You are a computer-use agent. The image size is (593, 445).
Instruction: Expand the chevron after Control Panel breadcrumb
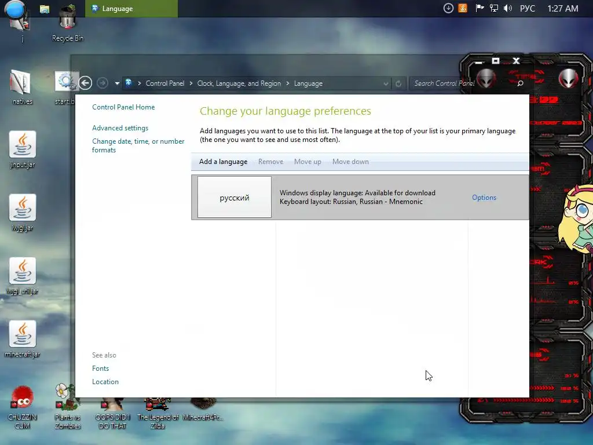point(191,83)
